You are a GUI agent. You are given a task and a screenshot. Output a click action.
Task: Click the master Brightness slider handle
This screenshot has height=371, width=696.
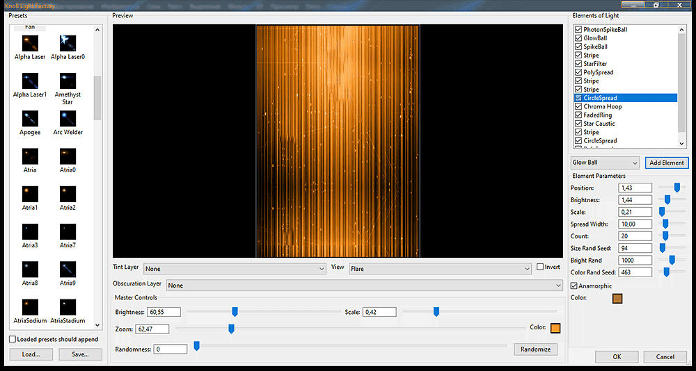point(235,312)
